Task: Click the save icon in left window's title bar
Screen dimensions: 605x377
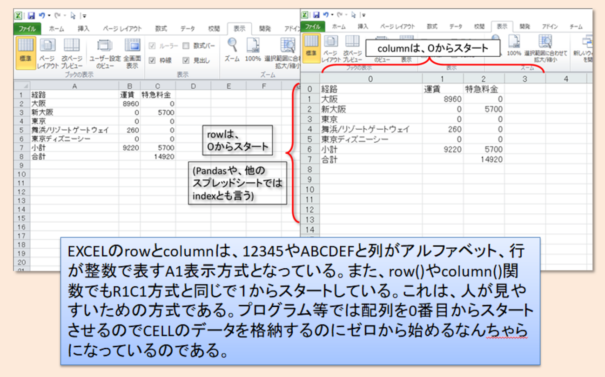Action: pos(32,15)
